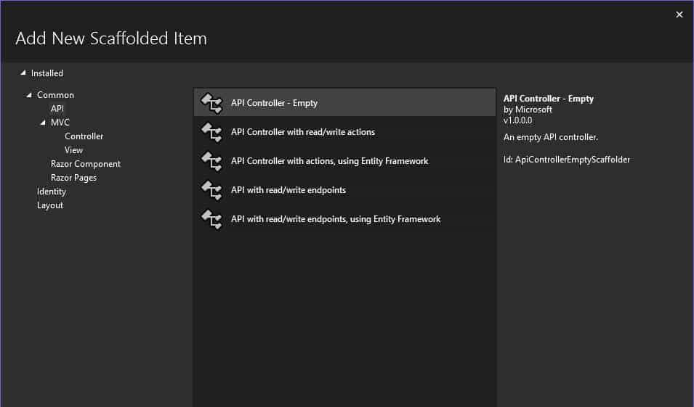Click 'An empty API controller.' description

[x=551, y=137]
